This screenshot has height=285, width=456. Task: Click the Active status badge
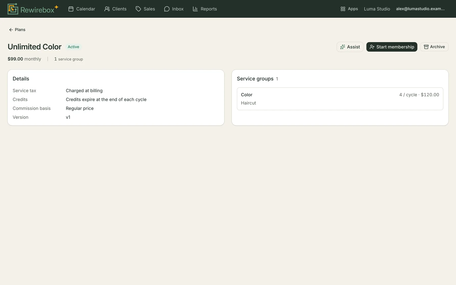(x=73, y=47)
